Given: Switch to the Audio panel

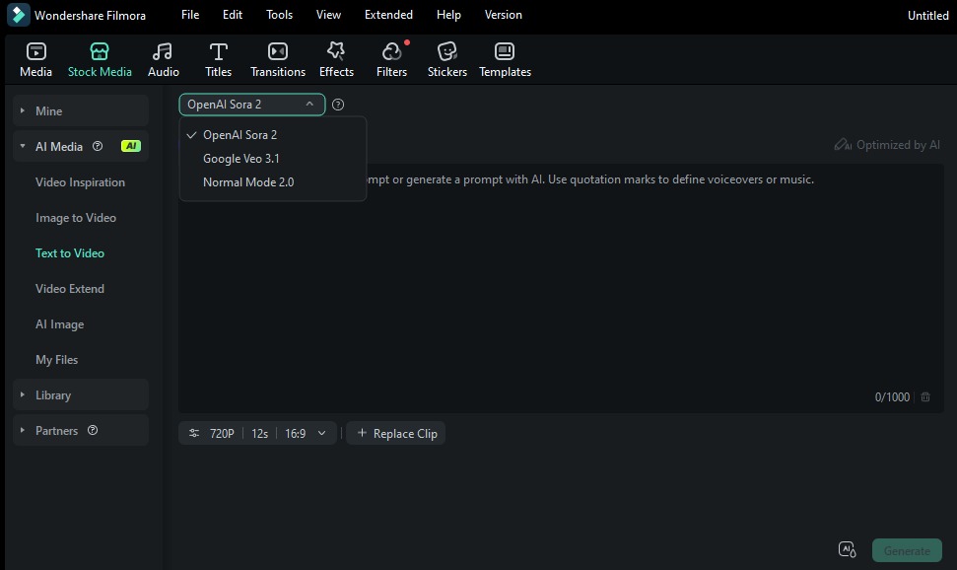Looking at the screenshot, I should [163, 57].
